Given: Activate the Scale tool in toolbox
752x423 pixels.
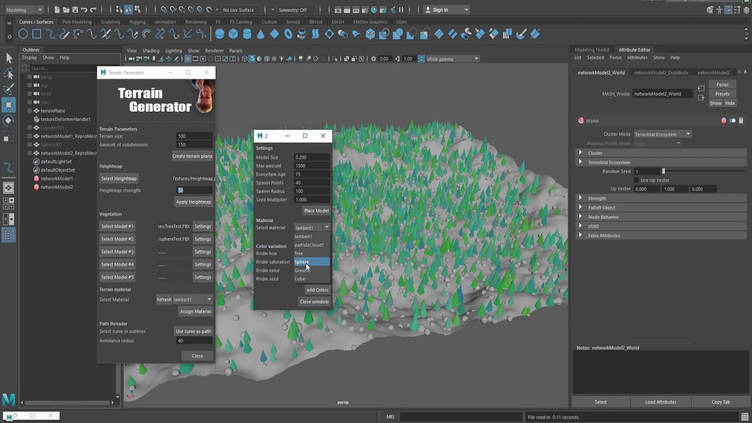Looking at the screenshot, I should (x=9, y=136).
